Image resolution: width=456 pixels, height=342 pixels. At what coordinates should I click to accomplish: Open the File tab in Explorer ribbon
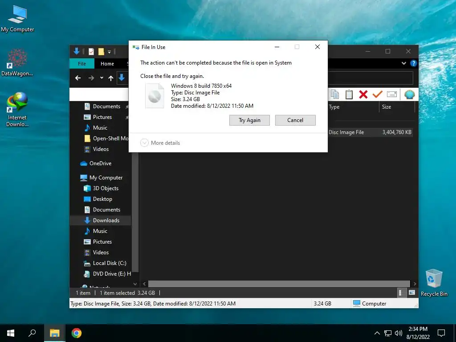click(x=82, y=63)
